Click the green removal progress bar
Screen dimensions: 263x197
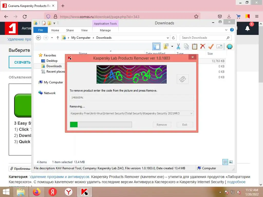(101, 124)
